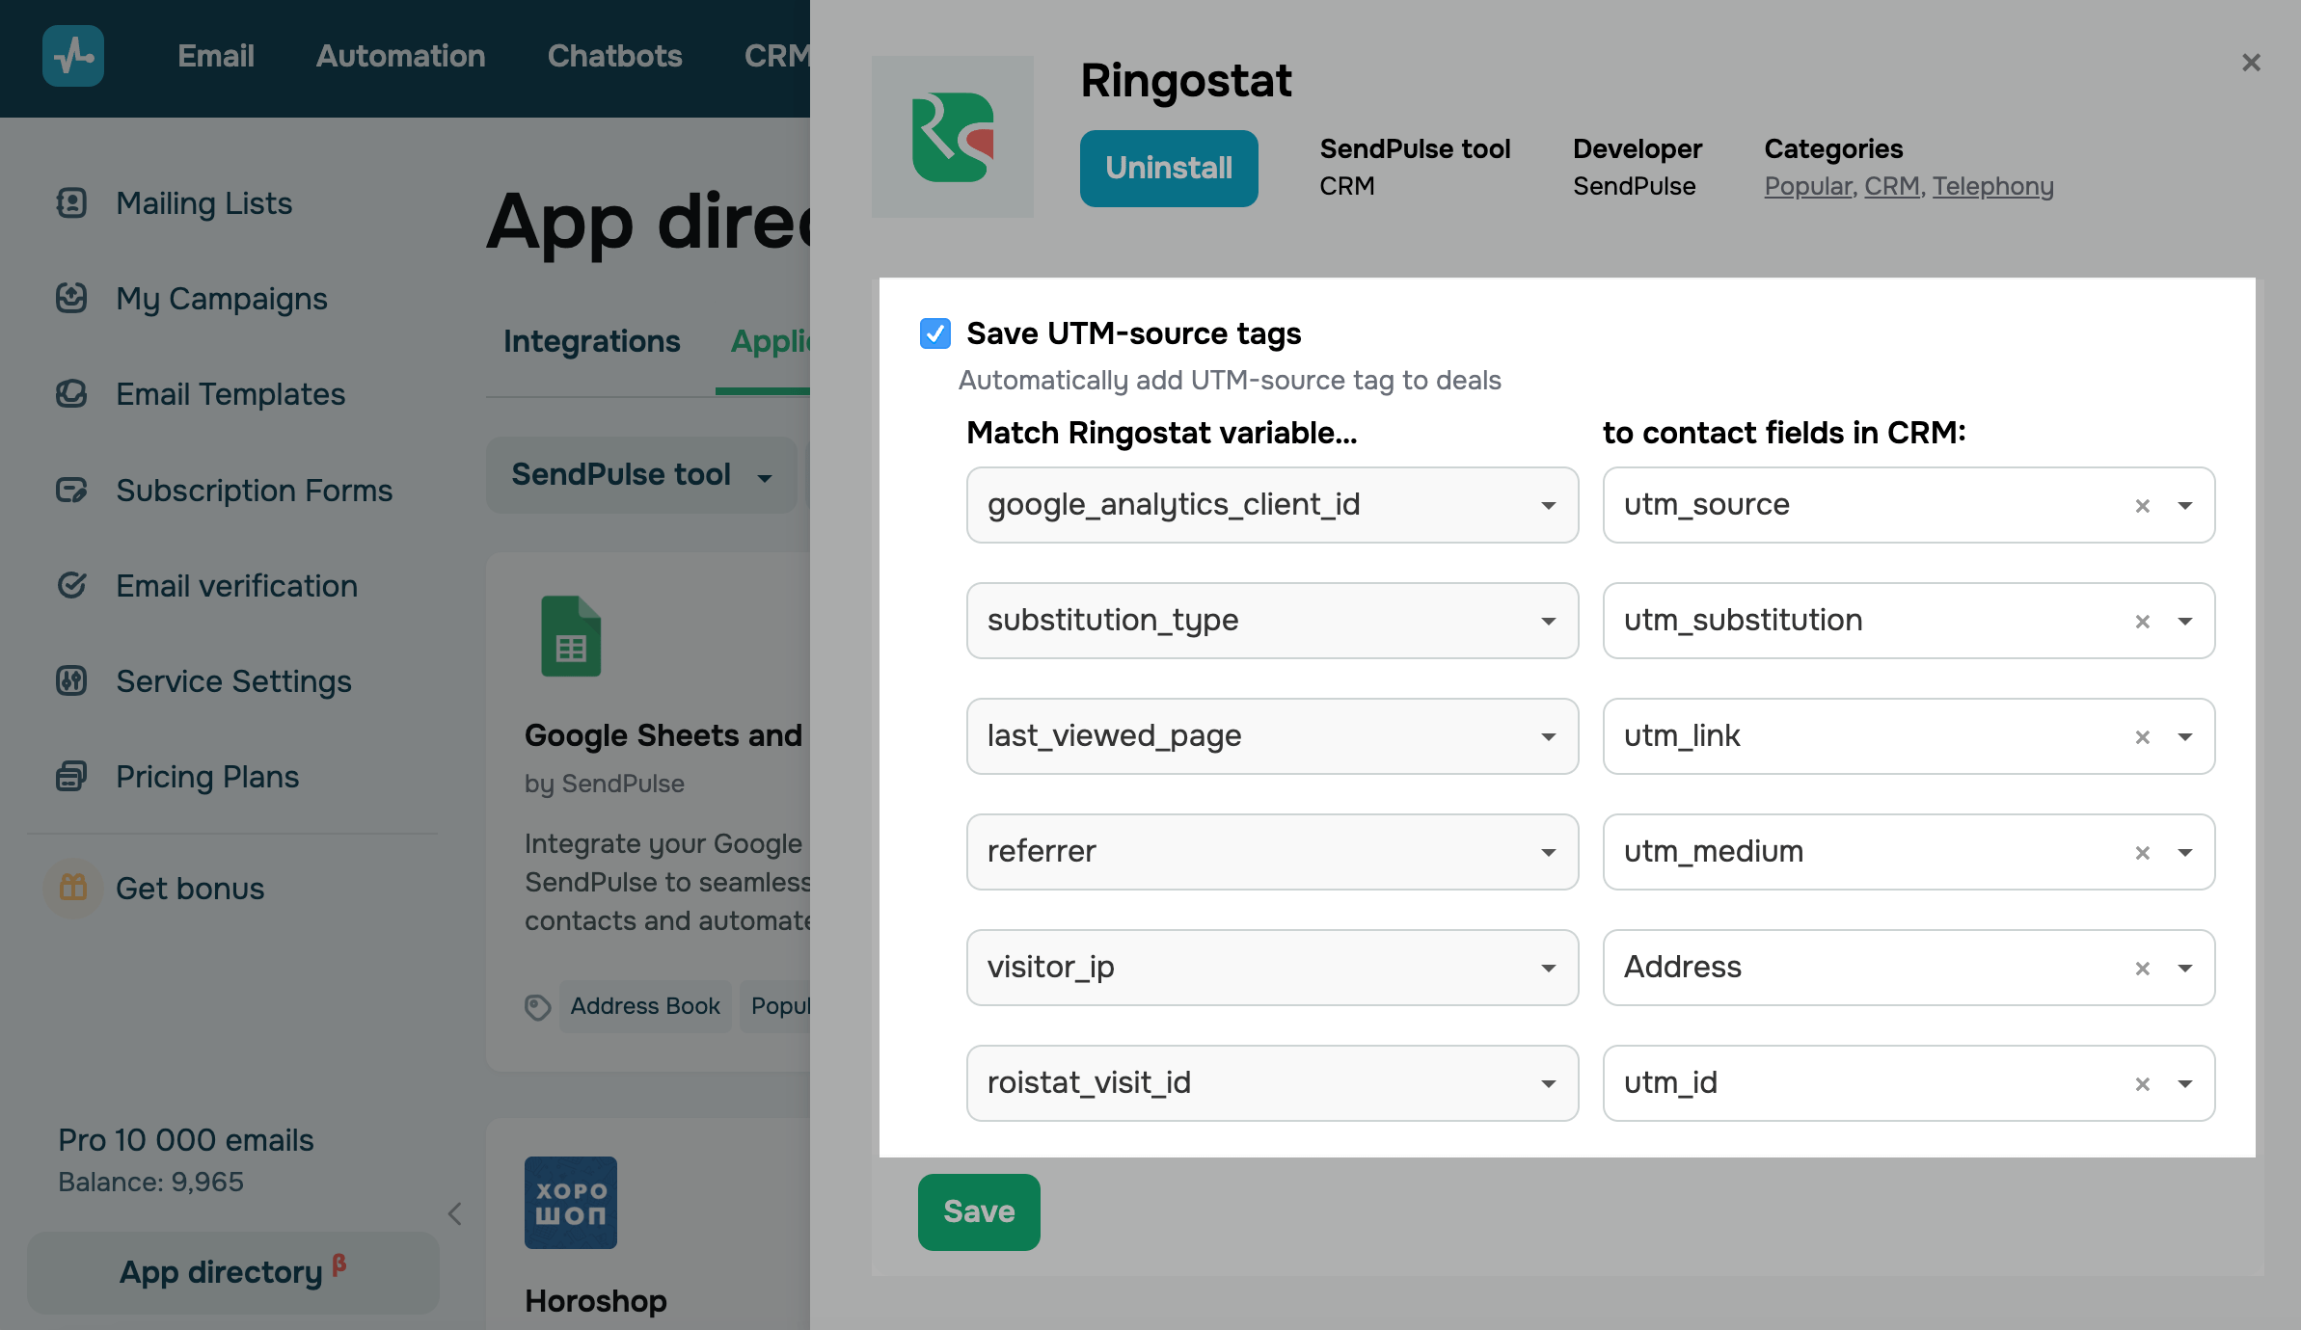This screenshot has width=2301, height=1330.
Task: Click the My Campaigns sidebar icon
Action: pos(71,299)
